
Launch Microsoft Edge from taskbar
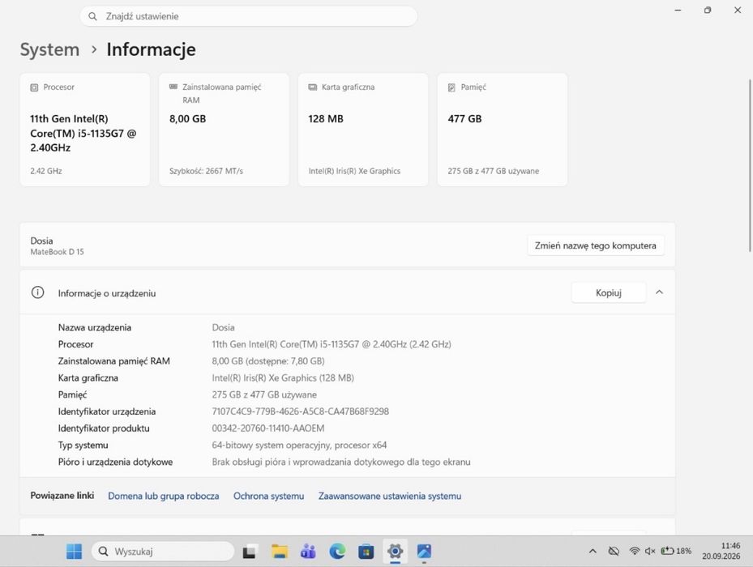[337, 551]
